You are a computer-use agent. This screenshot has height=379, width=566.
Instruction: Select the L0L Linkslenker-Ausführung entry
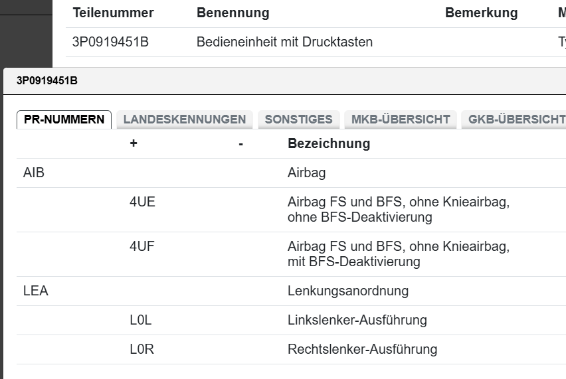[x=141, y=320]
